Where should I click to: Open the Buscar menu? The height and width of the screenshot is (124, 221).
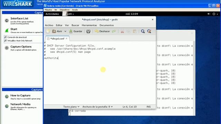coord(75,25)
